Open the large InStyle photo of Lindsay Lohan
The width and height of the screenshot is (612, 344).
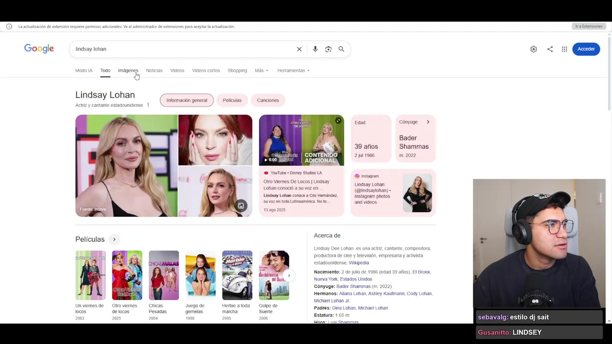(x=126, y=166)
